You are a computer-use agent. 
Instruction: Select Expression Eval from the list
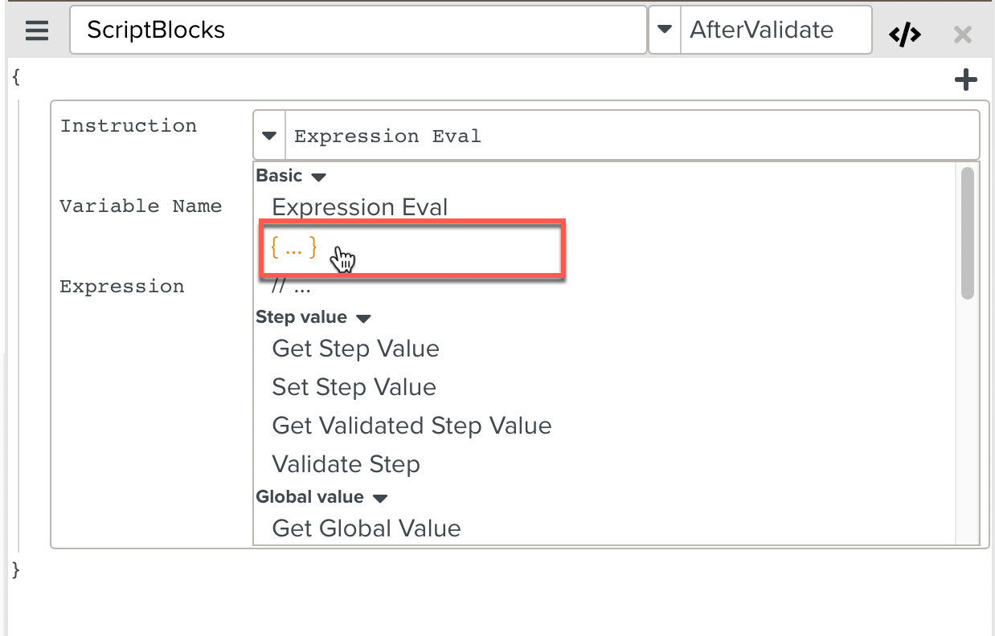click(x=359, y=207)
